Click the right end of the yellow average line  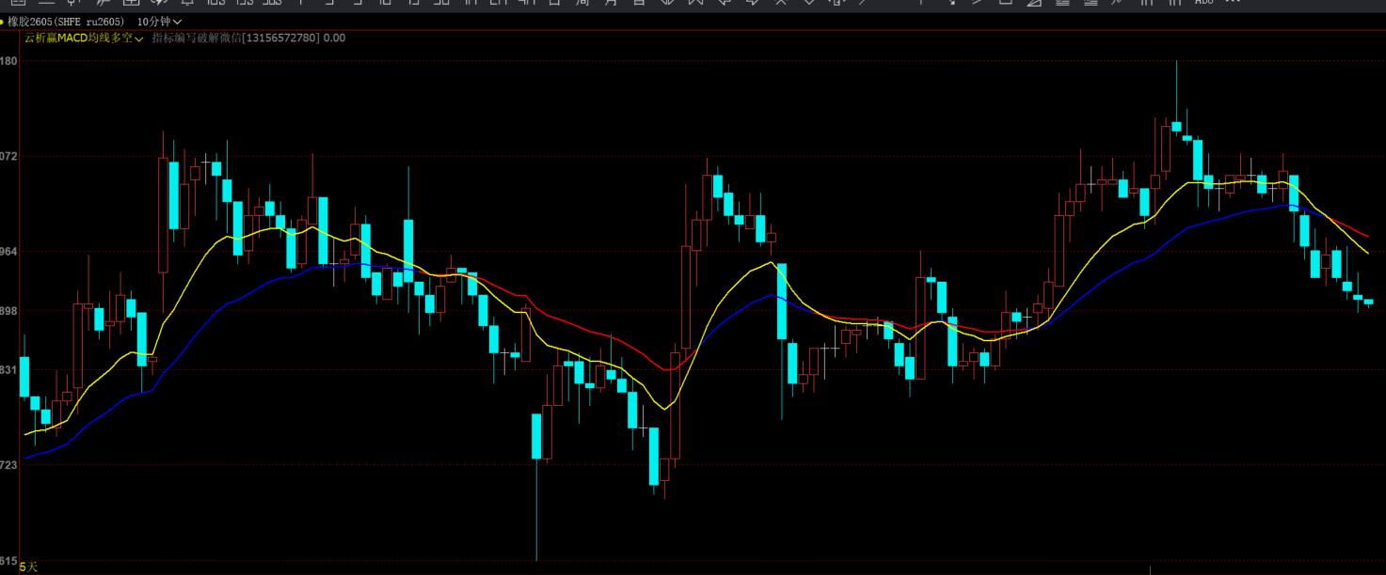pos(1367,253)
